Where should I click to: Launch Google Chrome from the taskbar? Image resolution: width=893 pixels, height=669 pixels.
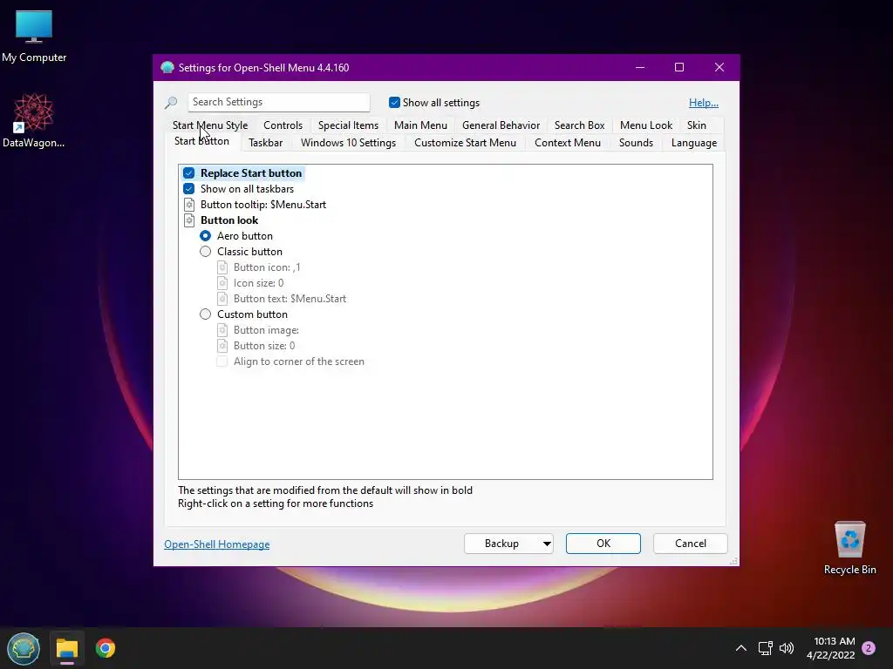tap(106, 648)
